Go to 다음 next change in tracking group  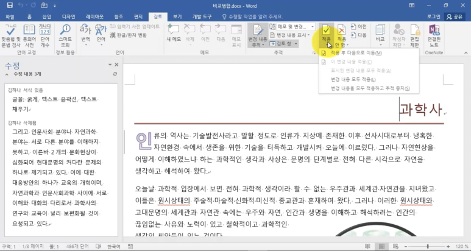359,35
